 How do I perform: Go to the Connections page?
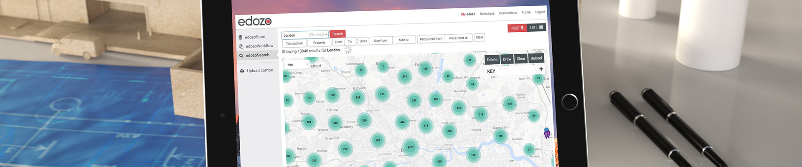tap(508, 13)
